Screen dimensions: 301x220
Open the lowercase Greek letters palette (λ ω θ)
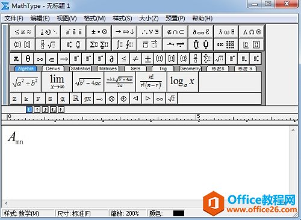(226, 32)
